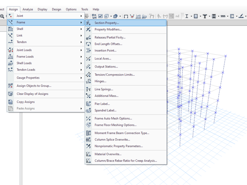The height and width of the screenshot is (185, 247).
Task: Click the greyed frame forces diagram icon
Action: click(165, 16)
